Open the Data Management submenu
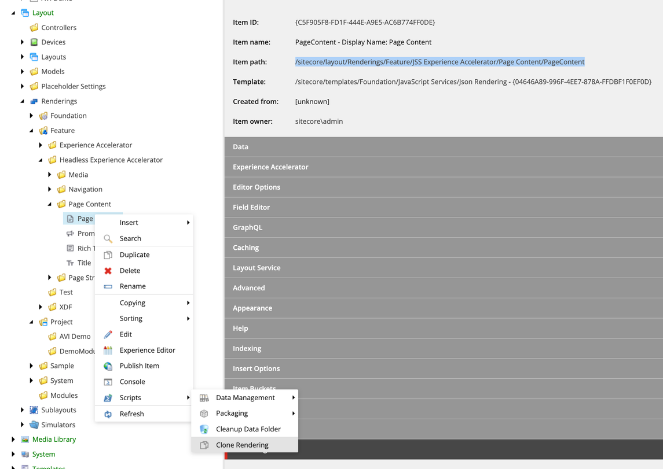 [246, 397]
